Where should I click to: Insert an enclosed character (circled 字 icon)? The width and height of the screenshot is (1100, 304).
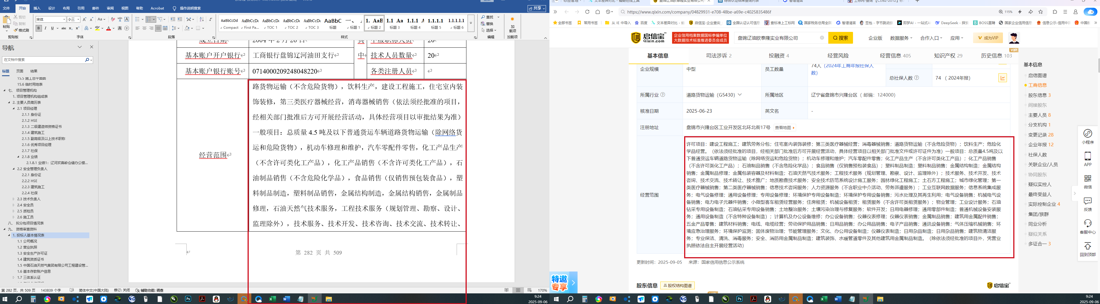click(x=127, y=28)
